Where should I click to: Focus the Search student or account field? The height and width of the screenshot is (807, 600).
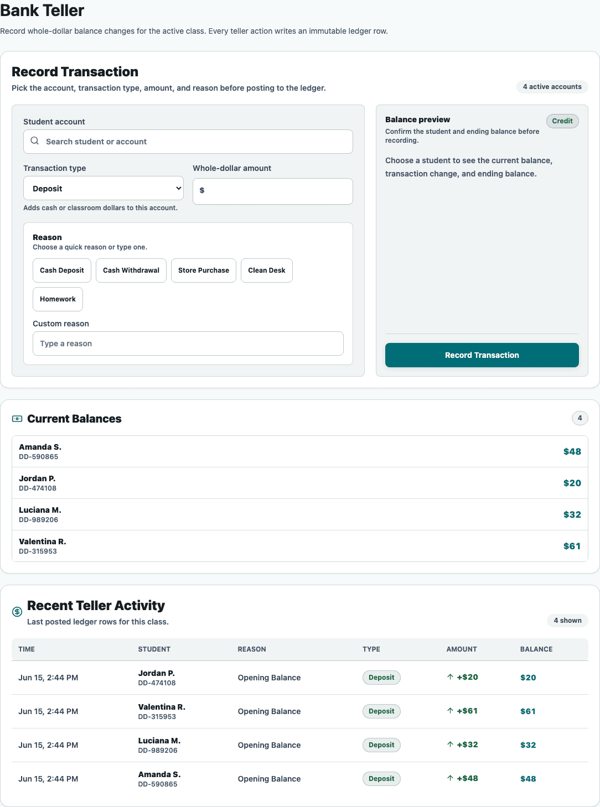188,142
